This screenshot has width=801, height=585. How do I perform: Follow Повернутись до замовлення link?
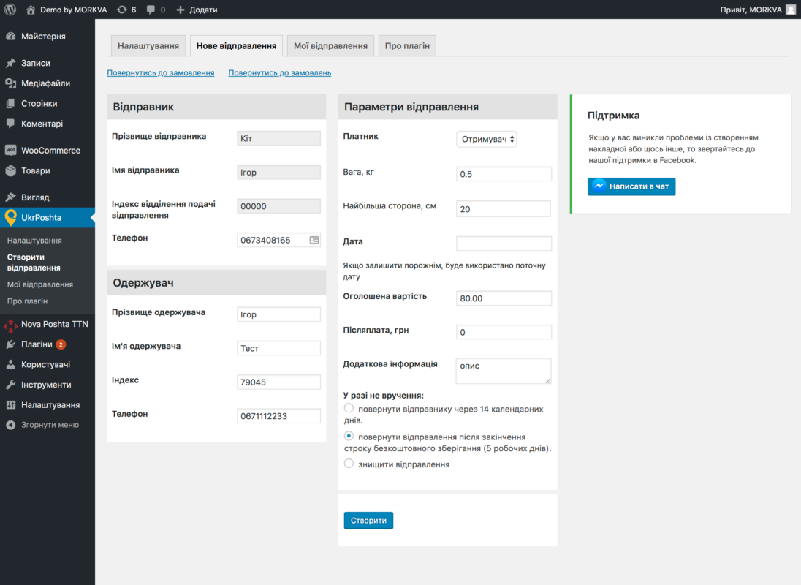160,72
